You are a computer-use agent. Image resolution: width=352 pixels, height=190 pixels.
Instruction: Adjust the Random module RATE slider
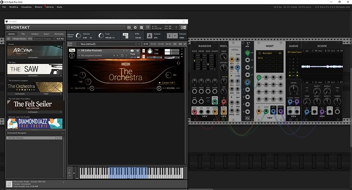194,62
